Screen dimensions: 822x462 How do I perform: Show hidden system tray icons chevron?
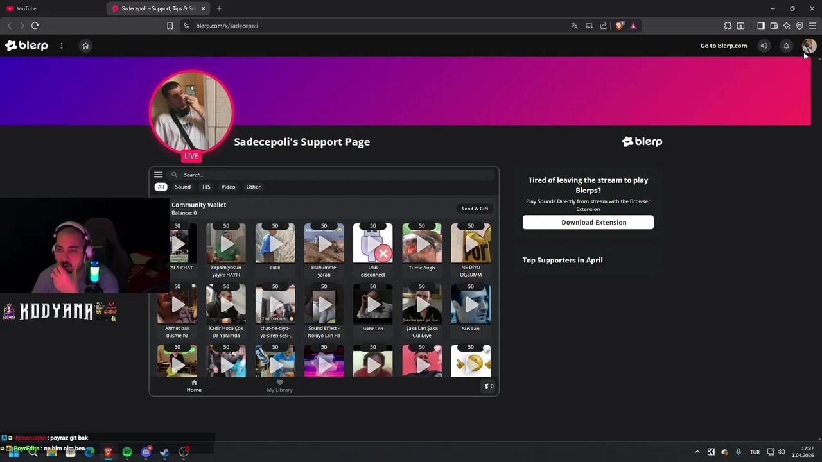pos(697,452)
